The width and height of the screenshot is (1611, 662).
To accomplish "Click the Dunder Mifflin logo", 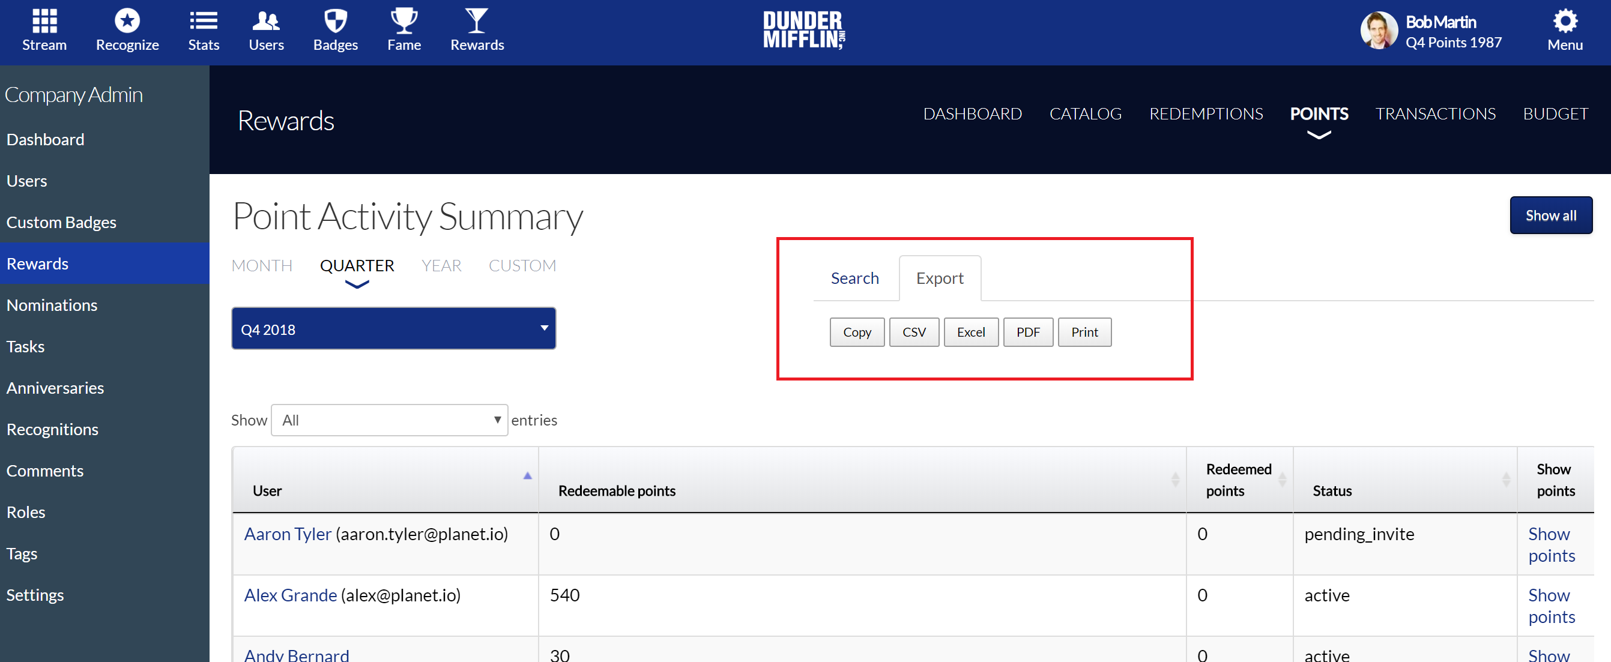I will (803, 30).
